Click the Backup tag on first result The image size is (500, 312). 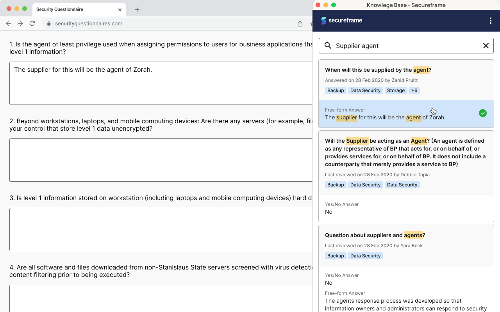point(336,90)
